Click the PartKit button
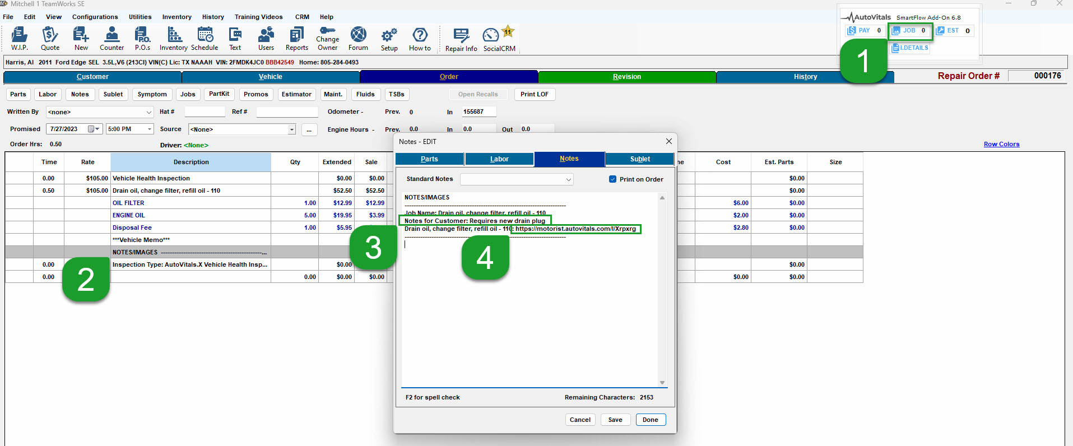1073x446 pixels. click(219, 94)
